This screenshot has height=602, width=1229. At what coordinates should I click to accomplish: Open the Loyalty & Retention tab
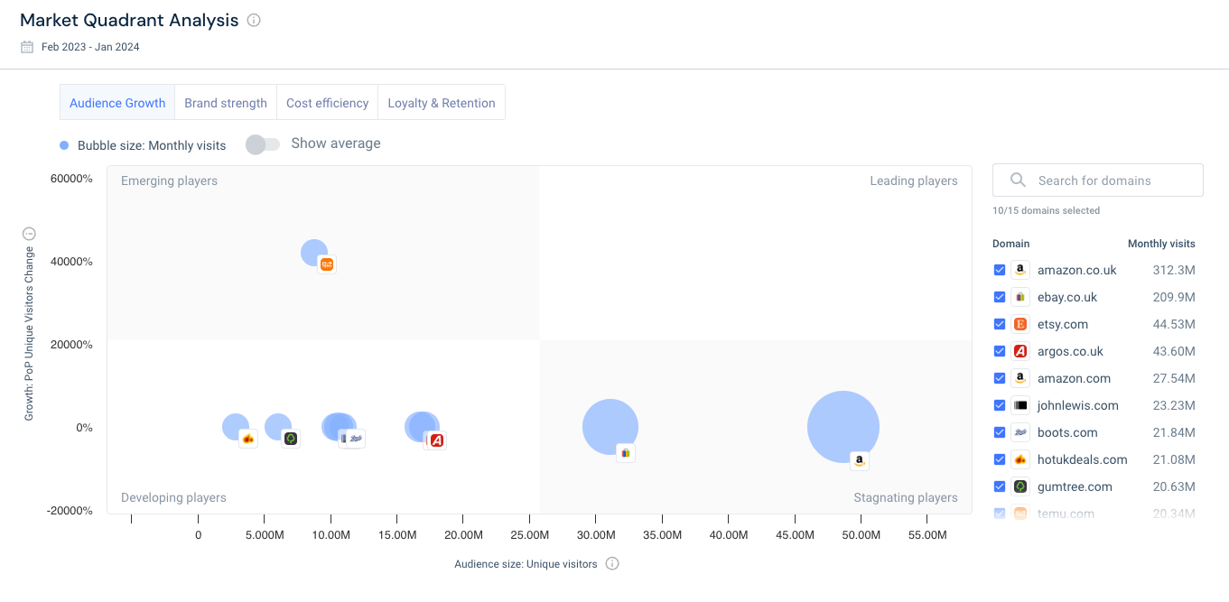click(x=442, y=103)
